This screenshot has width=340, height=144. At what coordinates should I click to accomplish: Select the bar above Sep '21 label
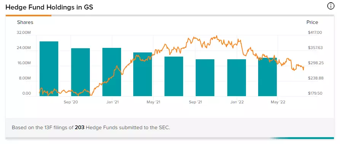(x=205, y=78)
